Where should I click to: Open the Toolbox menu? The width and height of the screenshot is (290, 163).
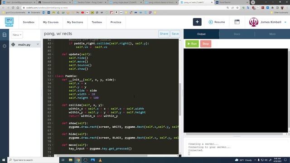pos(97,22)
